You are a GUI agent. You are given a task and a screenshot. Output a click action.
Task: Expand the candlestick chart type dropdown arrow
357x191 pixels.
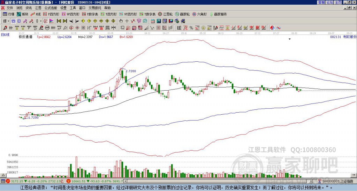point(41,21)
